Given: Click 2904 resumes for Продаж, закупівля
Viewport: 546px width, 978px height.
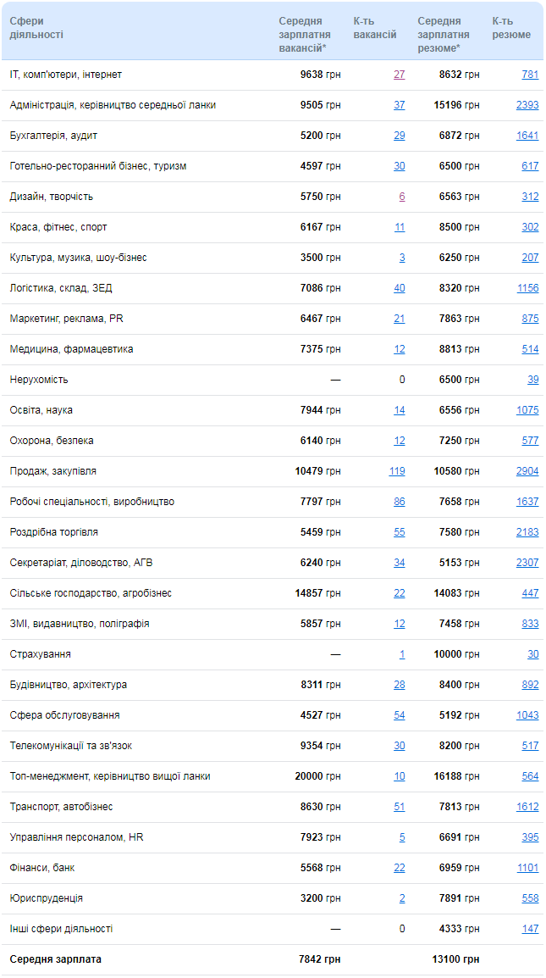Looking at the screenshot, I should point(527,471).
